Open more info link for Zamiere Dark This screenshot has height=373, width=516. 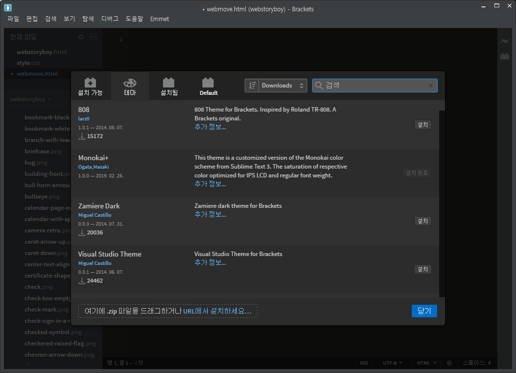click(210, 214)
